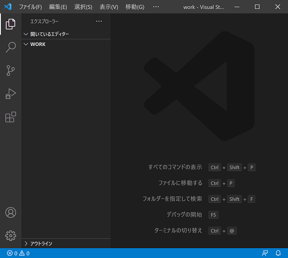Click the window title 'work - Visual St...'
The width and height of the screenshot is (288, 258).
(203, 7)
